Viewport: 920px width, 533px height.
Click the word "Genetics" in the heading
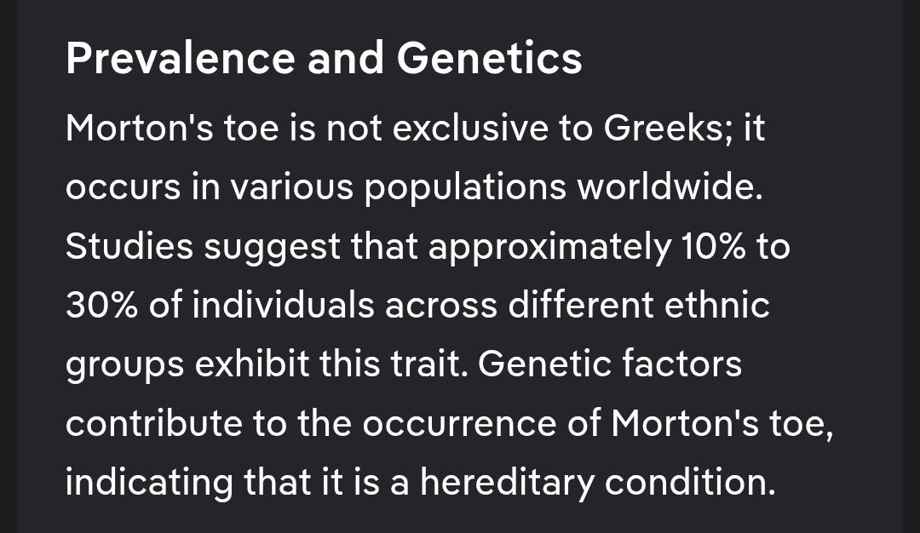(x=489, y=59)
